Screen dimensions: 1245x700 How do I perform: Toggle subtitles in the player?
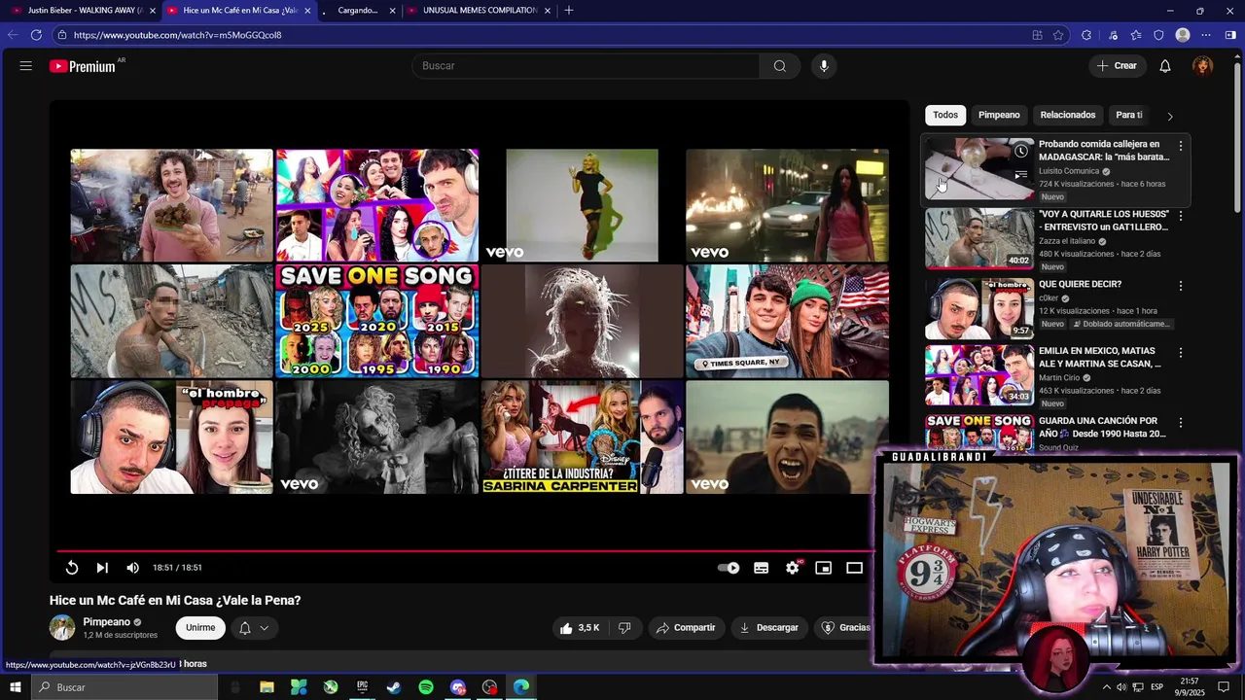(x=762, y=568)
